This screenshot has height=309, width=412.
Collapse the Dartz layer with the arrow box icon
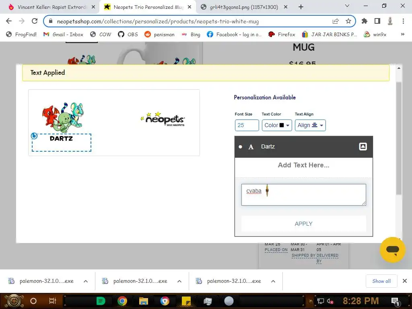tap(363, 146)
